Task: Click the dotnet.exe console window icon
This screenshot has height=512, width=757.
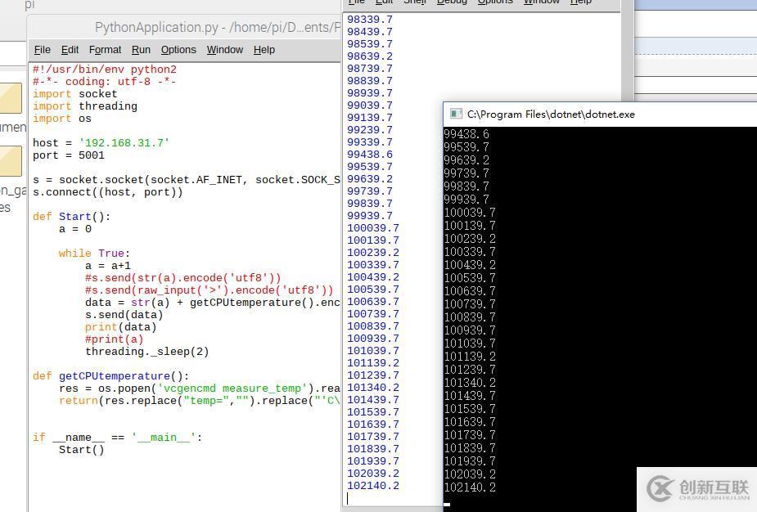Action: 456,114
